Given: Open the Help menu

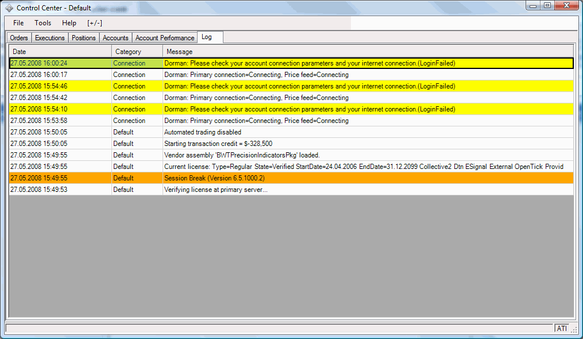Looking at the screenshot, I should [69, 23].
